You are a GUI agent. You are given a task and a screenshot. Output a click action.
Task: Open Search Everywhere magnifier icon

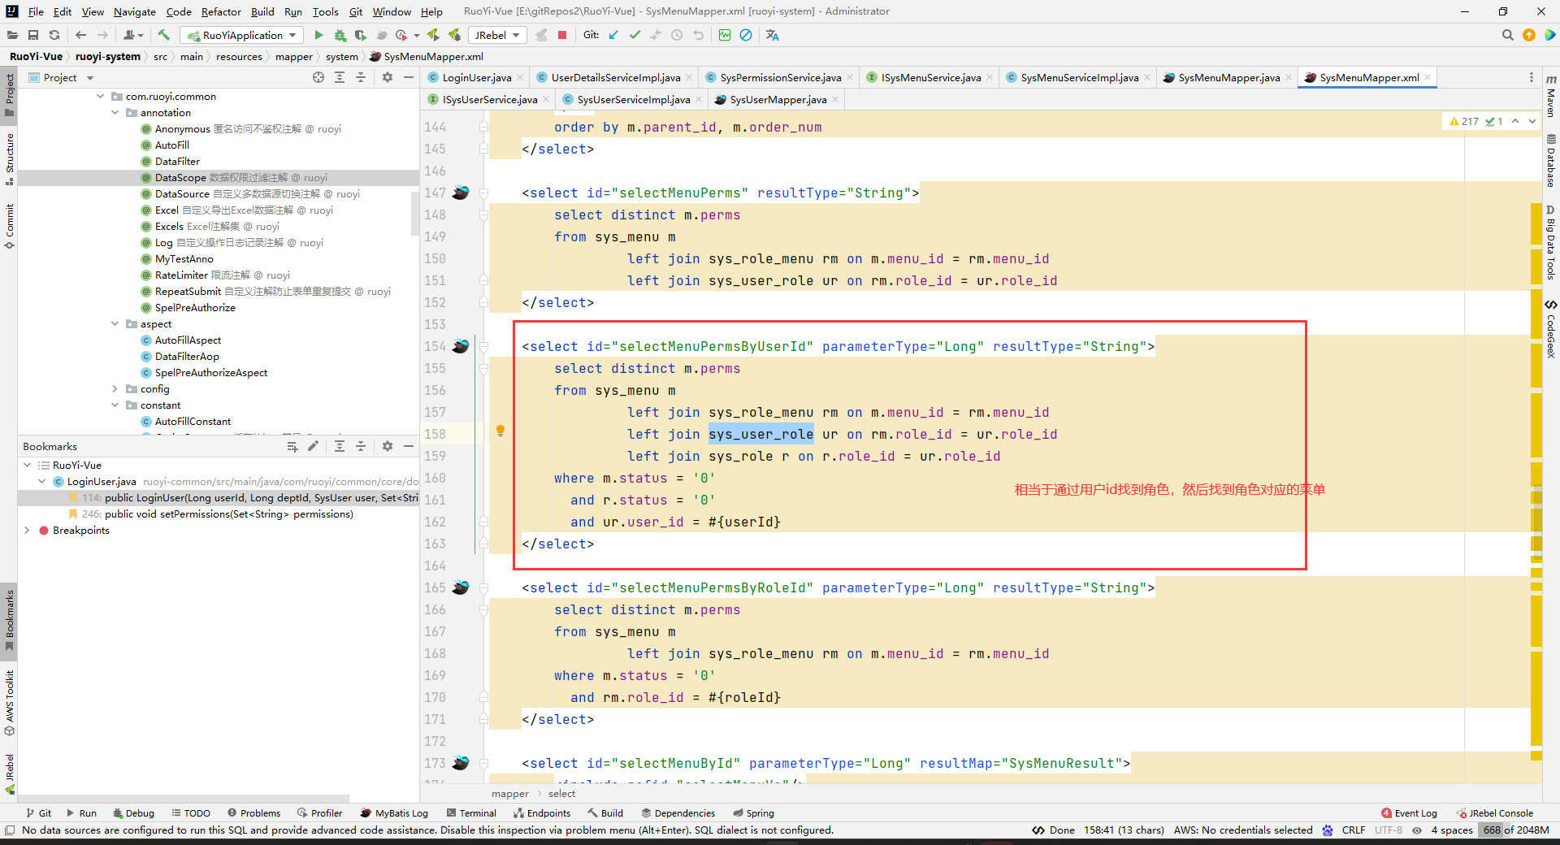1508,35
